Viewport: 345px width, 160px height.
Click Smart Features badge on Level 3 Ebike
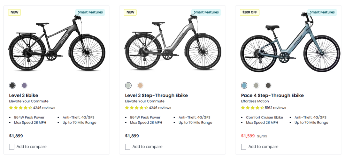pos(90,12)
